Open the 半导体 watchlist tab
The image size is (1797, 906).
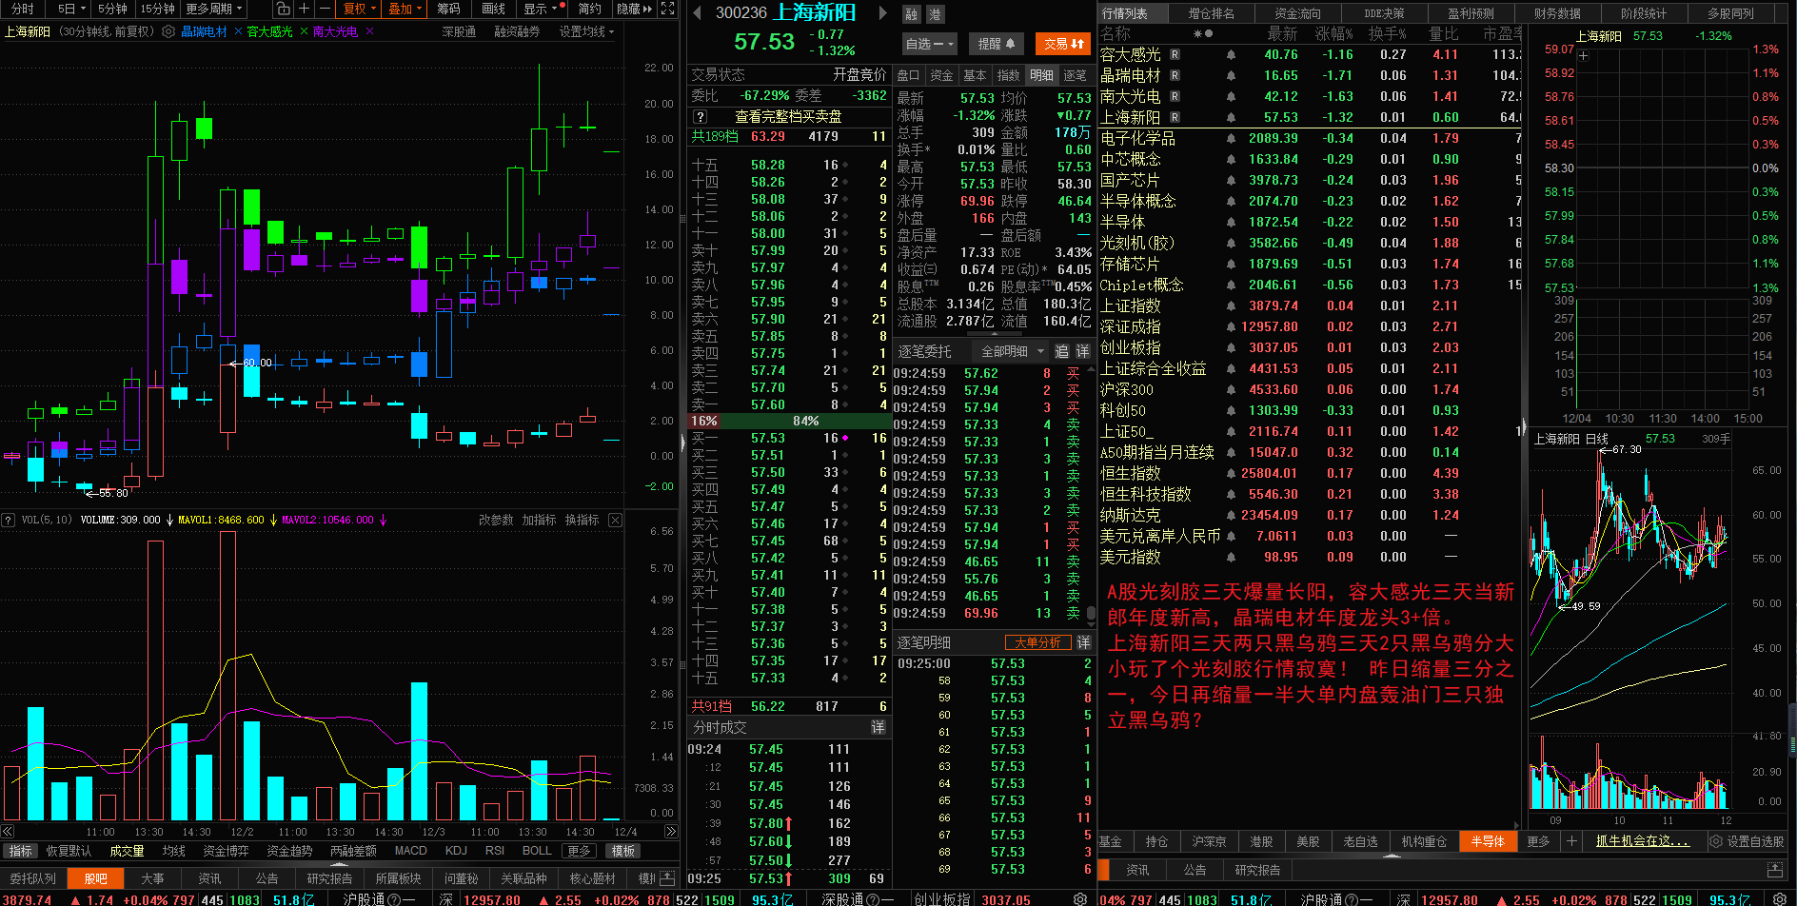(1487, 841)
